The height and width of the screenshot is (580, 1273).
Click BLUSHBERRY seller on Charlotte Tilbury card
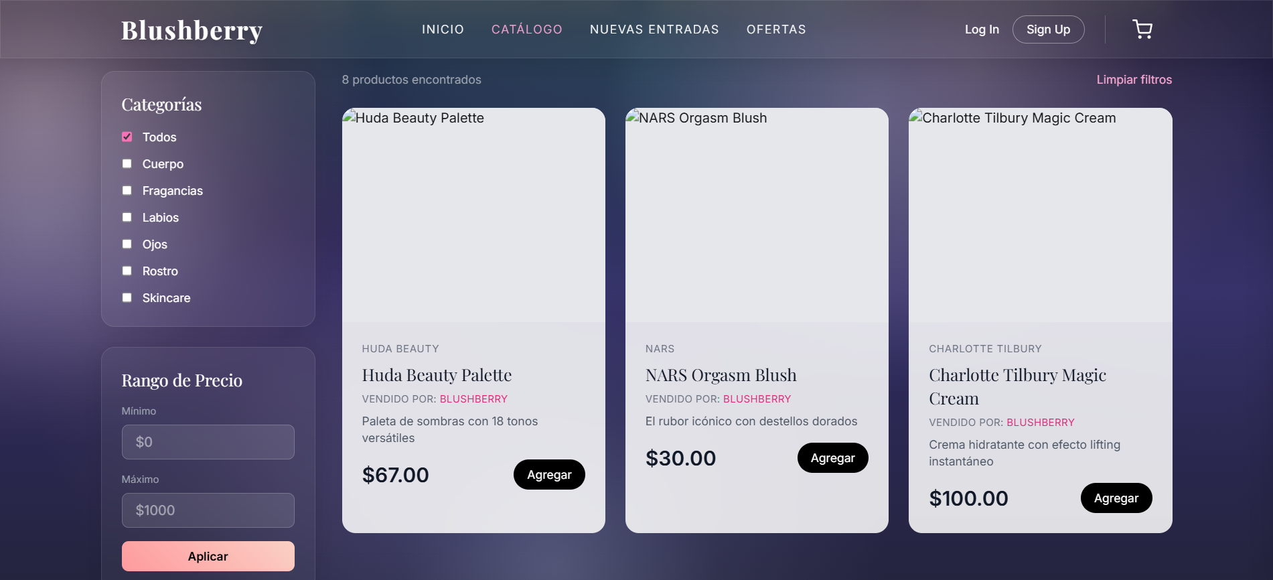point(1040,423)
